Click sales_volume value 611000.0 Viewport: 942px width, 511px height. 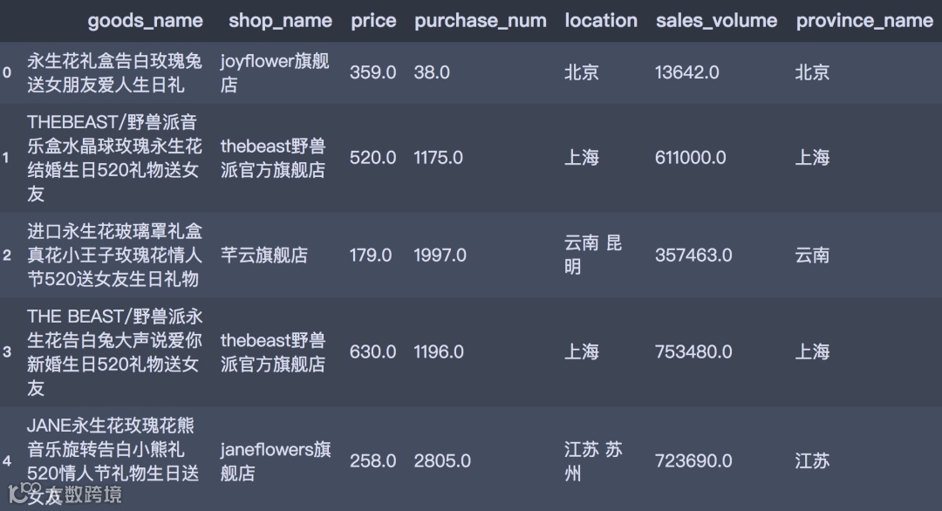click(690, 158)
